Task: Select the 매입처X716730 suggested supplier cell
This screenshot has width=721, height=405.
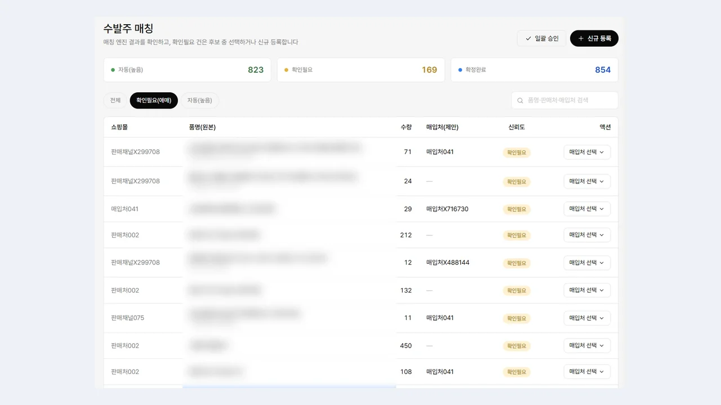Action: (447, 209)
